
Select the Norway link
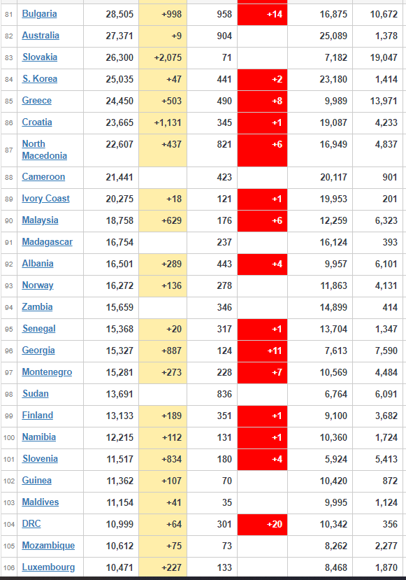(38, 285)
